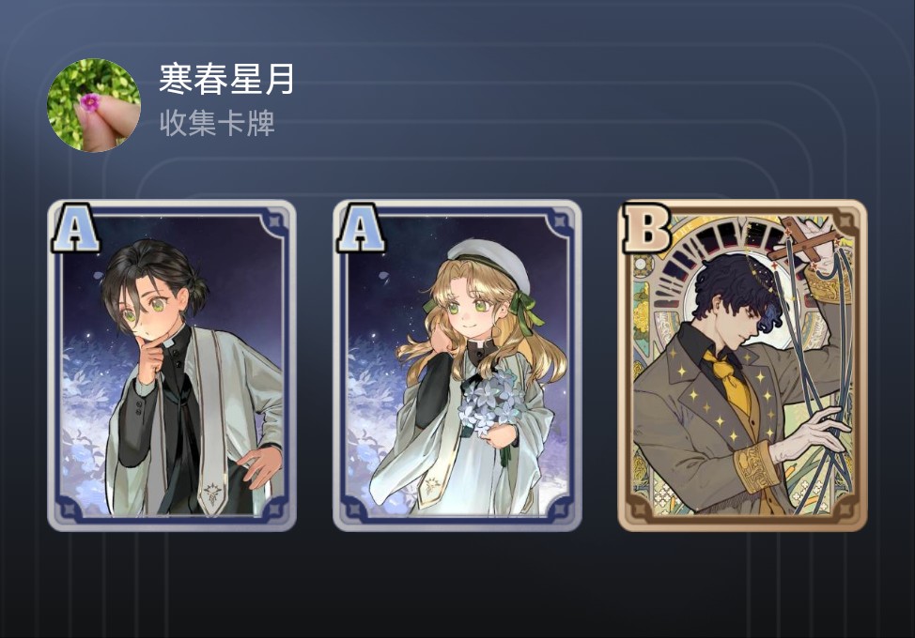Open the profile avatar with pink flower

coord(93,105)
